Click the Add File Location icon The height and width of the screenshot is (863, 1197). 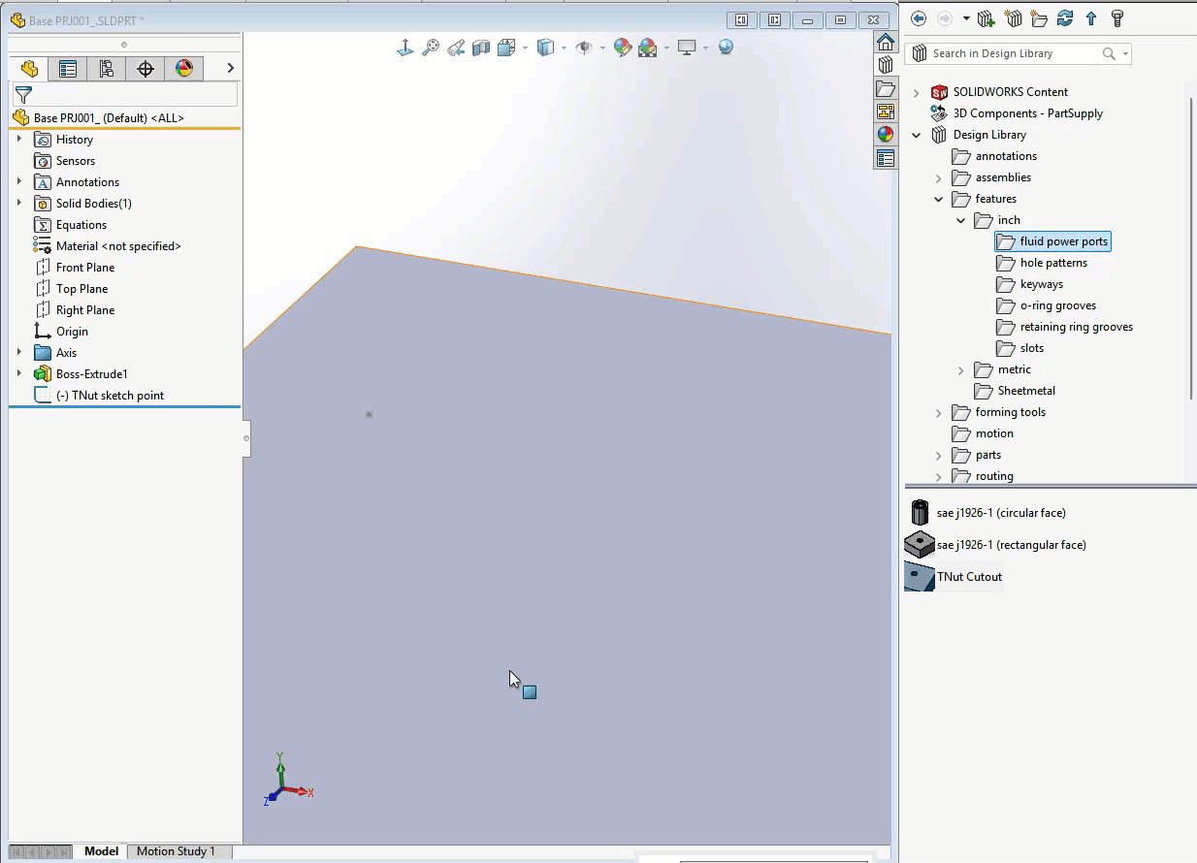pos(1014,18)
